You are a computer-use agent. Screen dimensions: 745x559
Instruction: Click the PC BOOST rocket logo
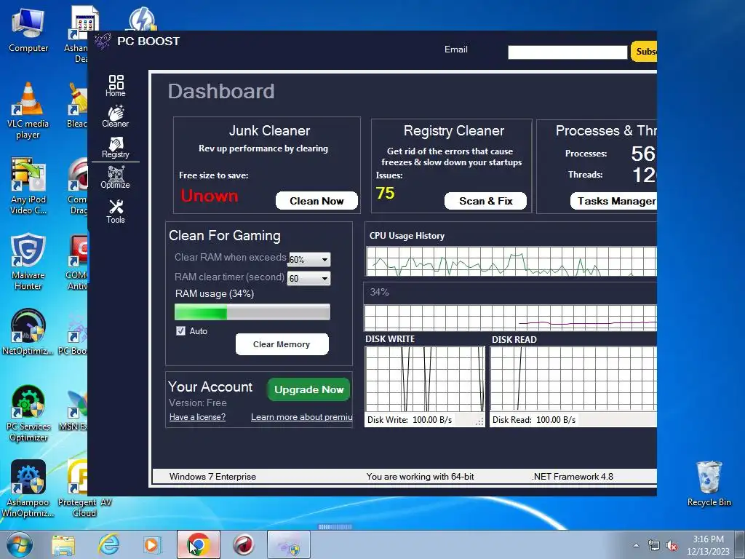point(103,41)
